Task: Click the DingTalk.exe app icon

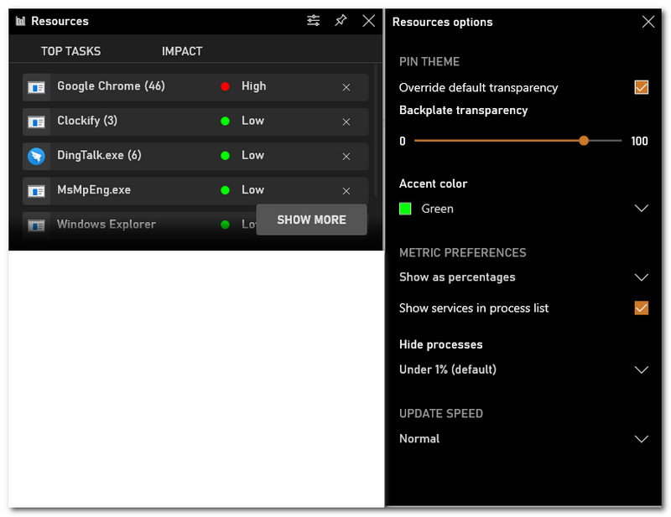Action: tap(36, 156)
